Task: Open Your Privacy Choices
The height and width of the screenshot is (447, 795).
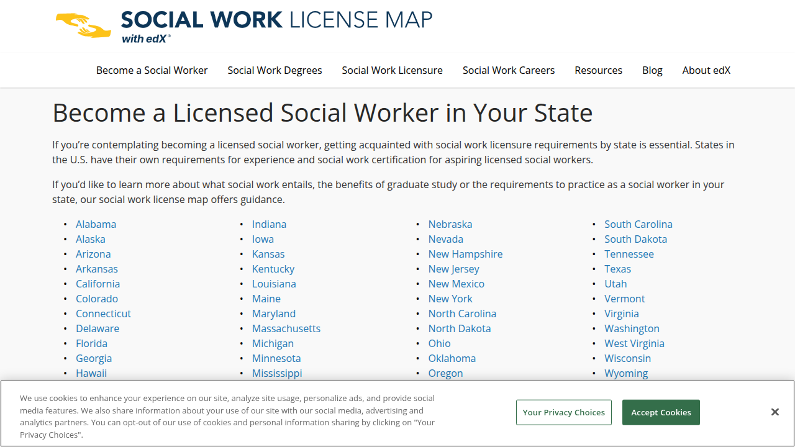Action: point(564,412)
